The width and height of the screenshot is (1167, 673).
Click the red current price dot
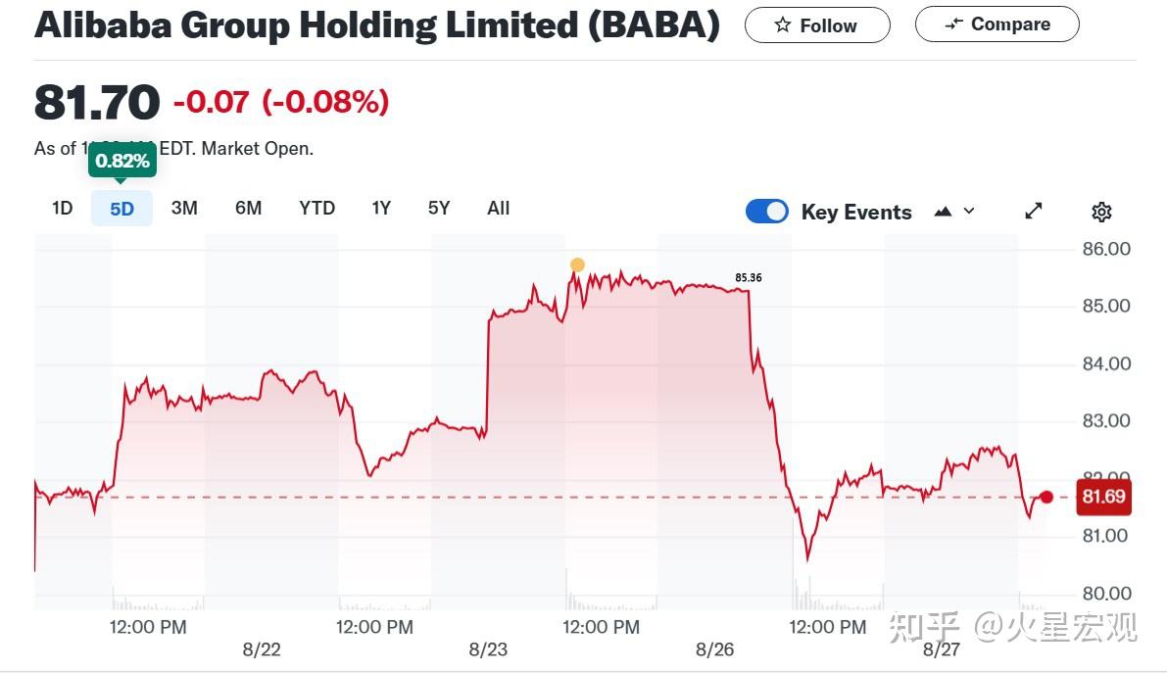[1046, 497]
